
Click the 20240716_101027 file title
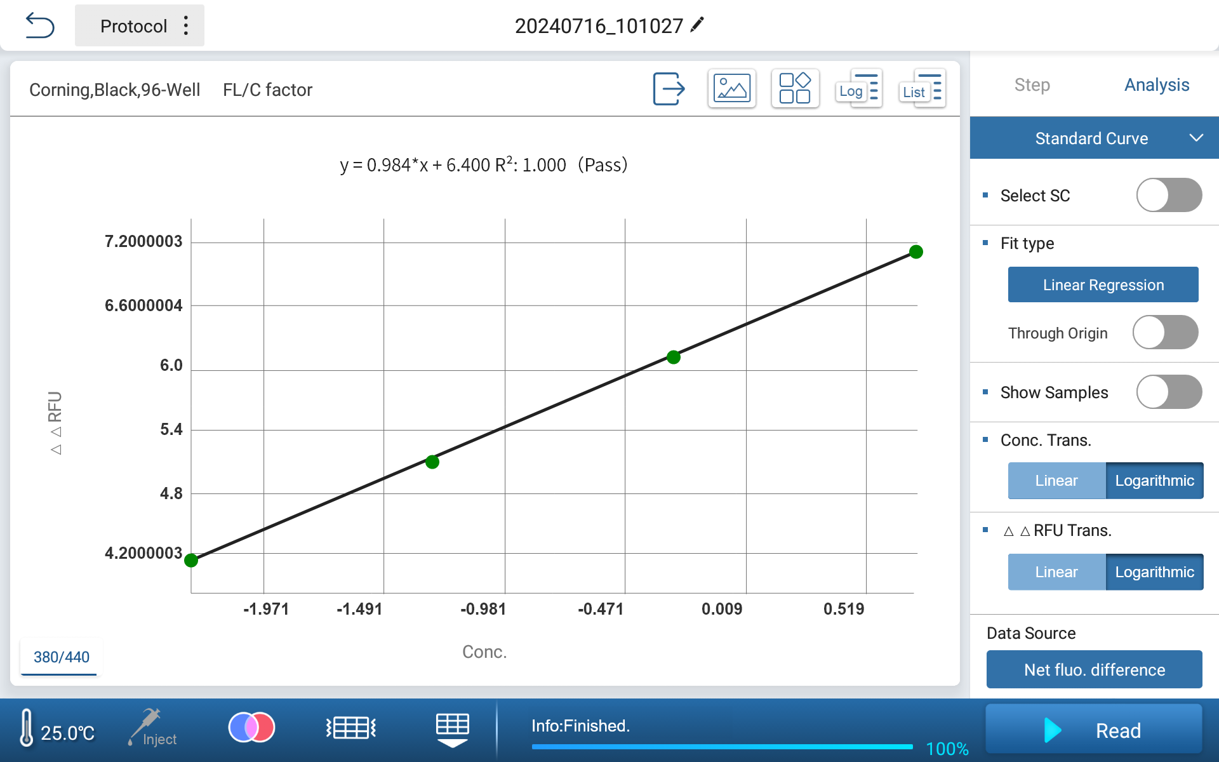[599, 26]
